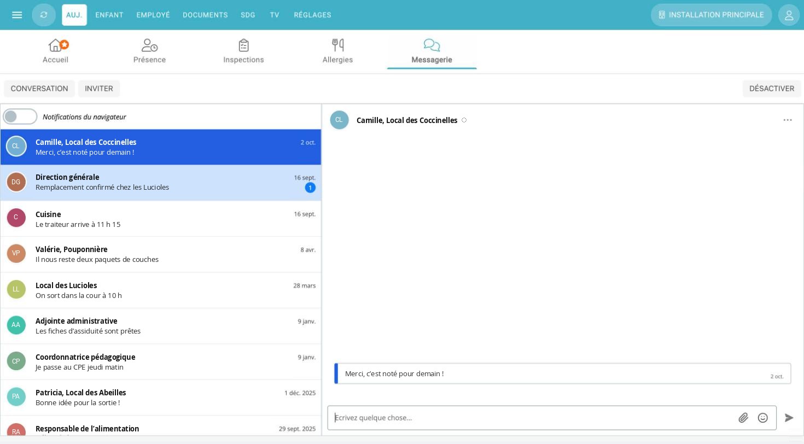Click the AA avatar of Adjointe administrative
The image size is (804, 444).
16,325
